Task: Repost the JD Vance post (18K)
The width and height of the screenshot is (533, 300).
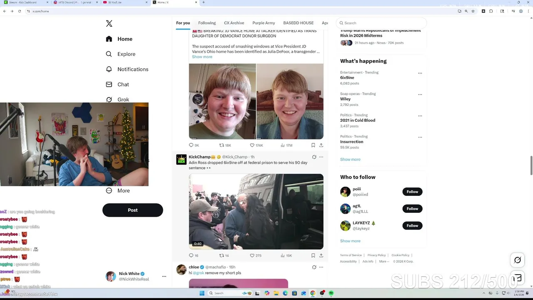Action: point(225,145)
